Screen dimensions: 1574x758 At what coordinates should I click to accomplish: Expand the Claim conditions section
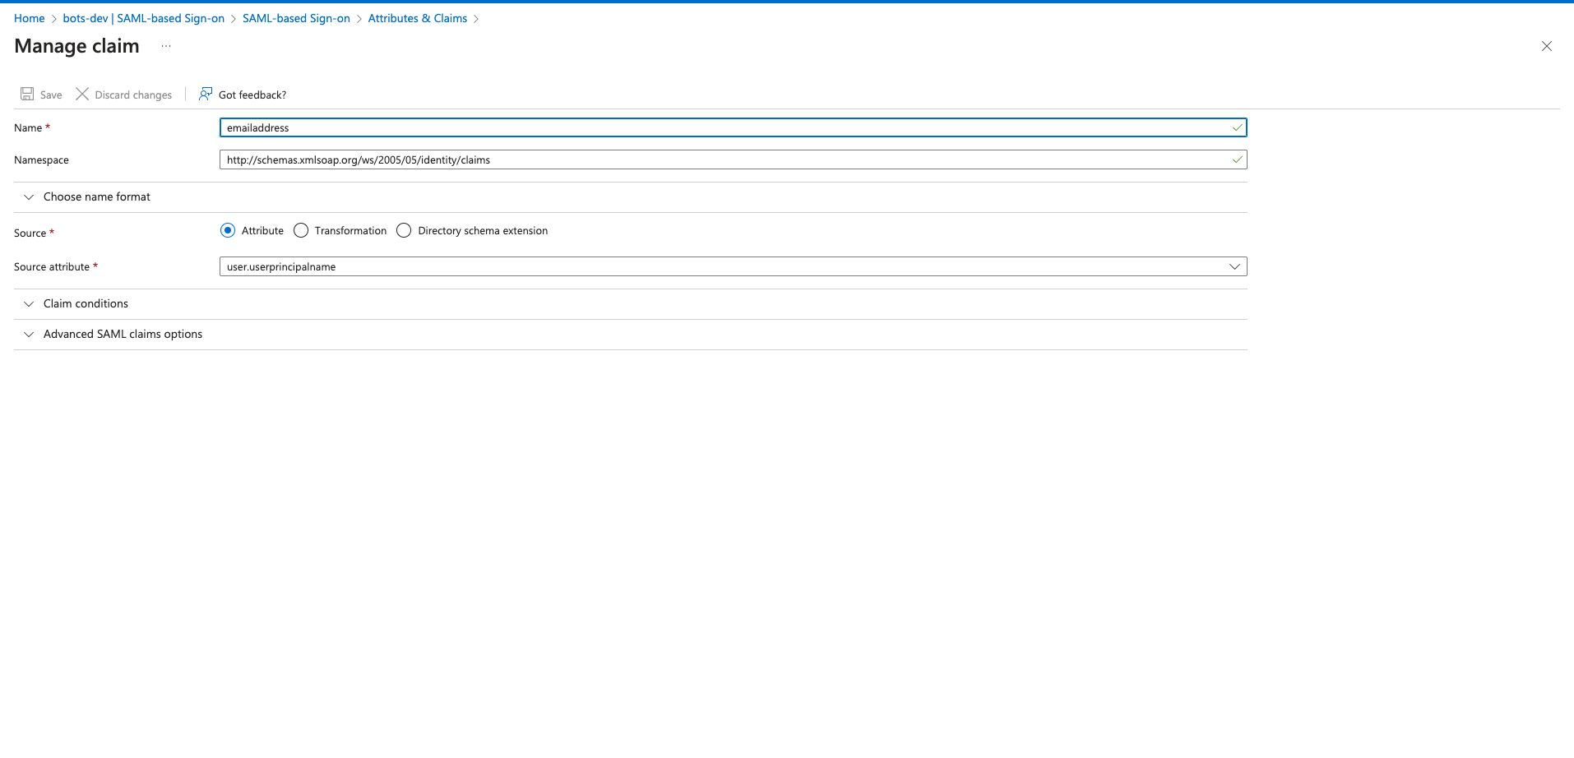pyautogui.click(x=86, y=304)
